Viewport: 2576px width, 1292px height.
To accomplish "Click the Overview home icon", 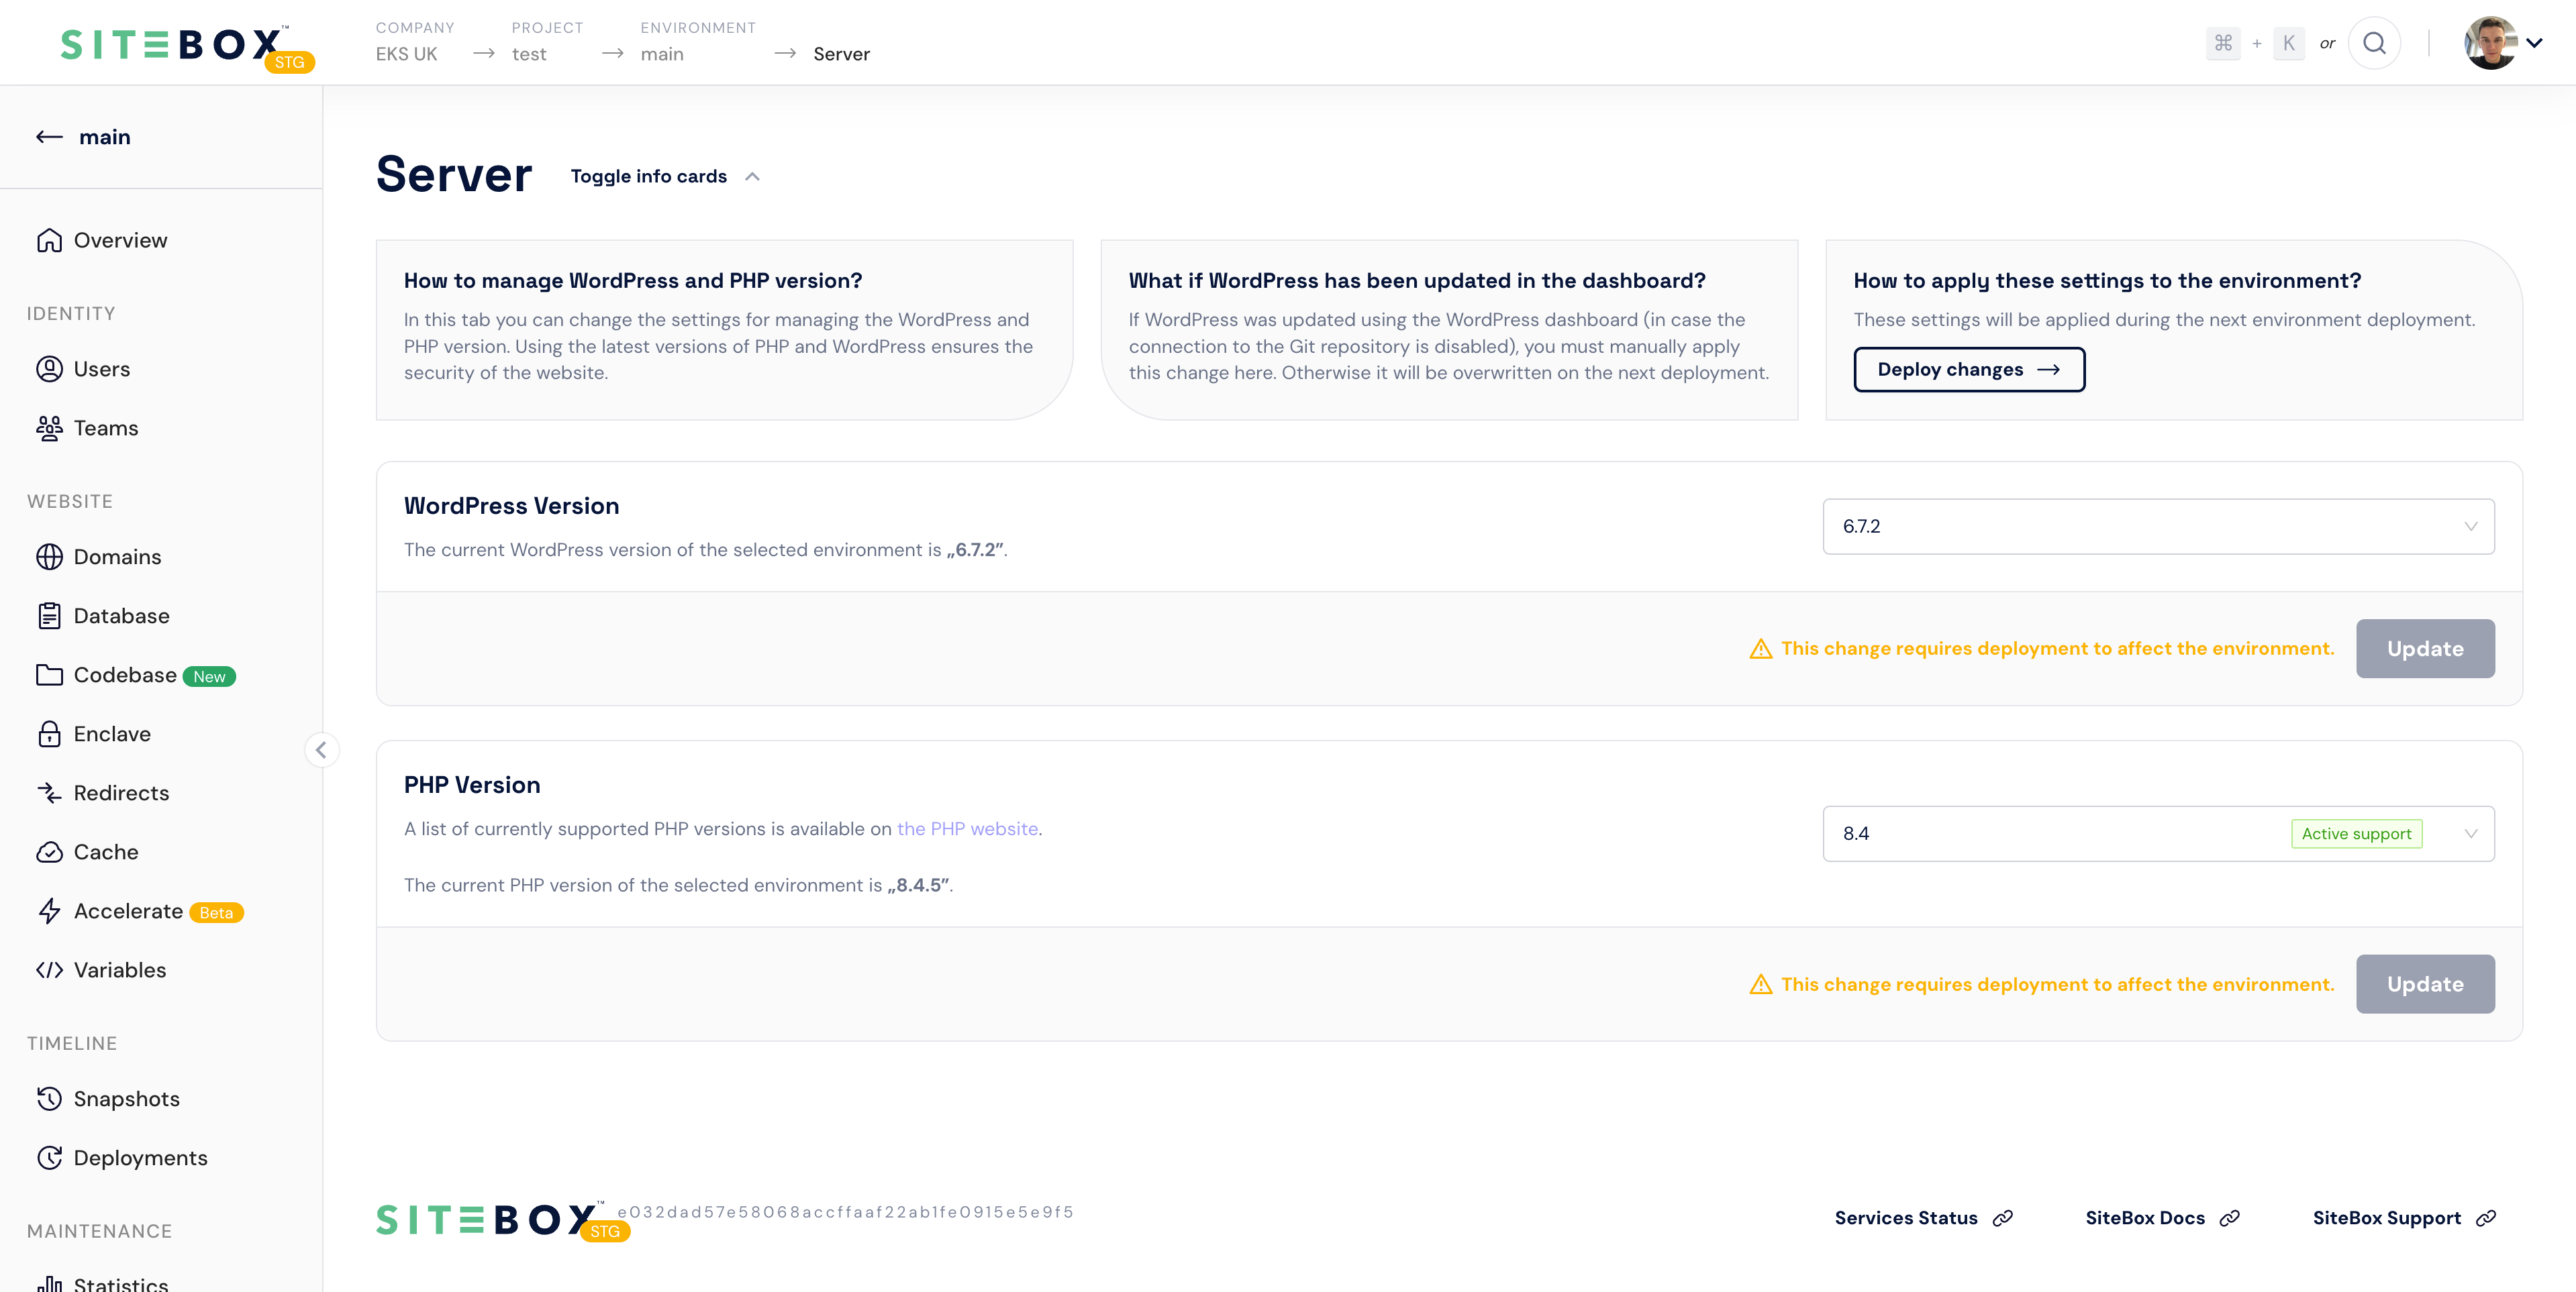I will (49, 241).
